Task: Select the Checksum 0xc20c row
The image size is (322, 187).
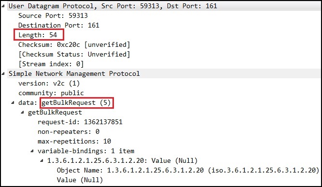Action: [74, 44]
